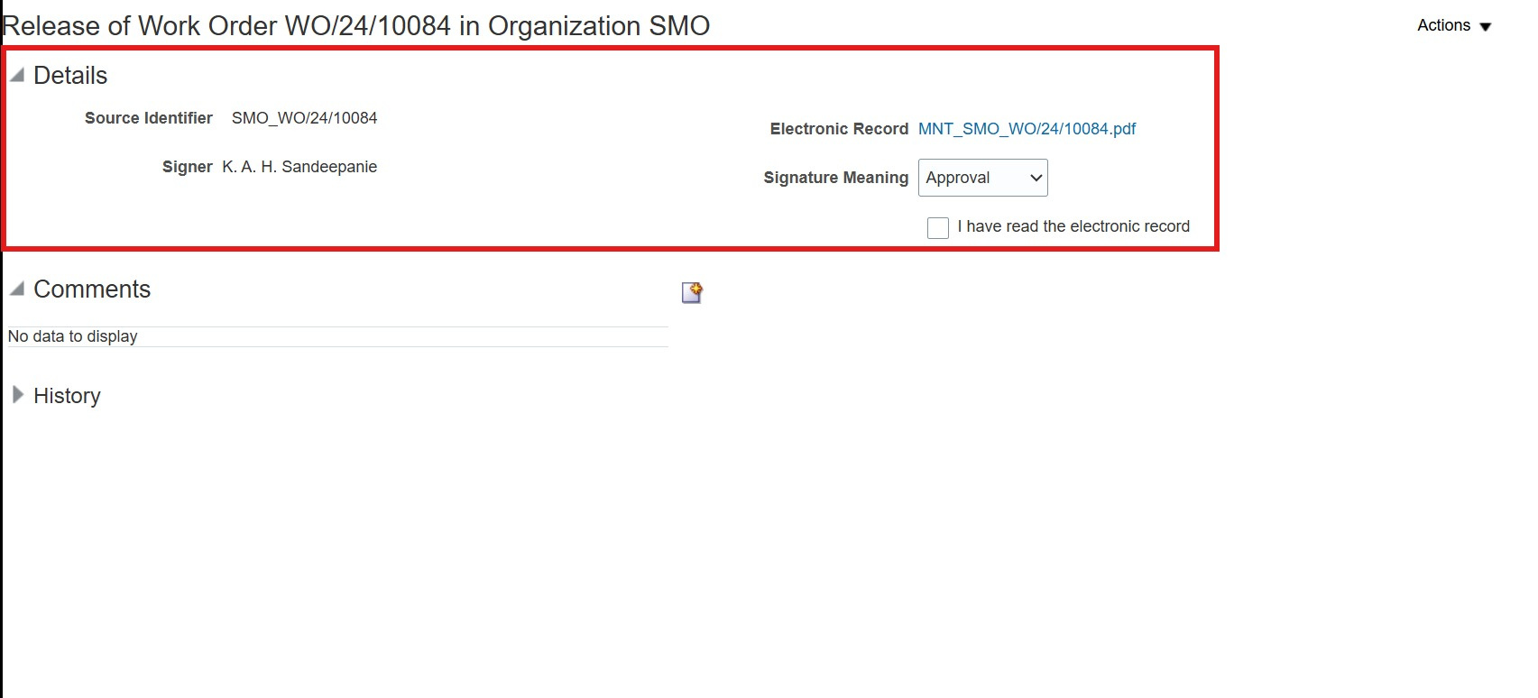The height and width of the screenshot is (698, 1538).
Task: Collapse the Comments section triangle
Action: tap(17, 289)
